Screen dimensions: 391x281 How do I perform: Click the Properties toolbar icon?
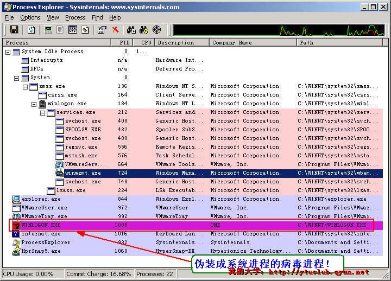click(102, 30)
